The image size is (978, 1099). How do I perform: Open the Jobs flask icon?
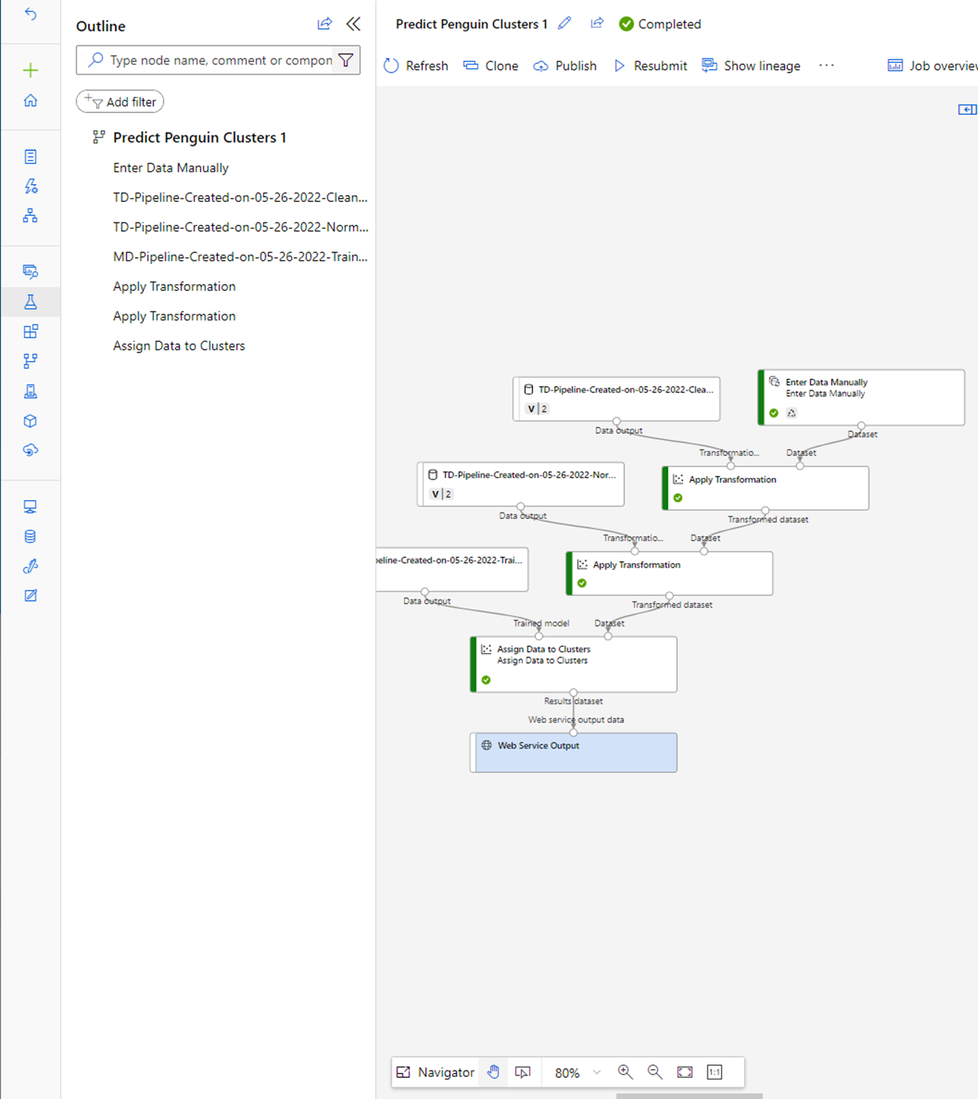point(31,302)
